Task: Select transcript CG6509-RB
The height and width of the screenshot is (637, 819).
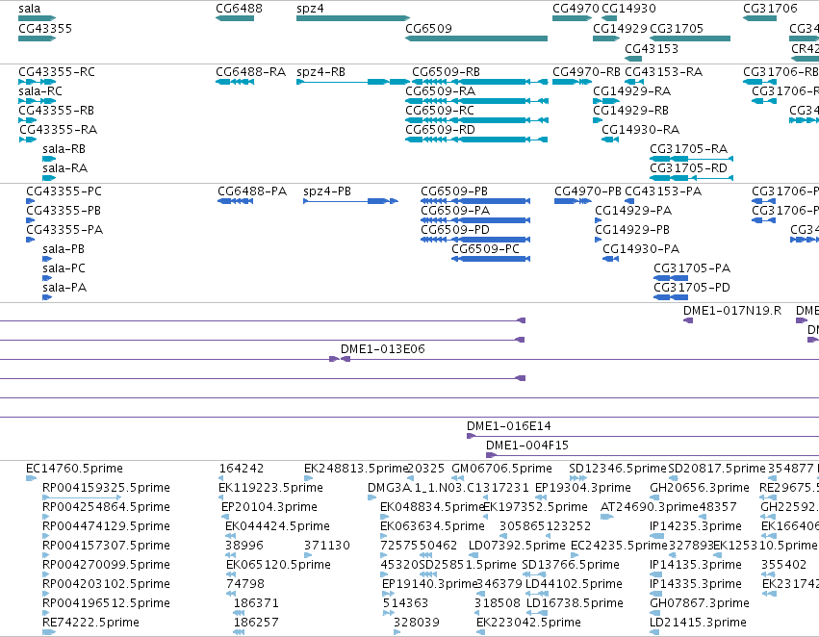Action: pos(480,82)
